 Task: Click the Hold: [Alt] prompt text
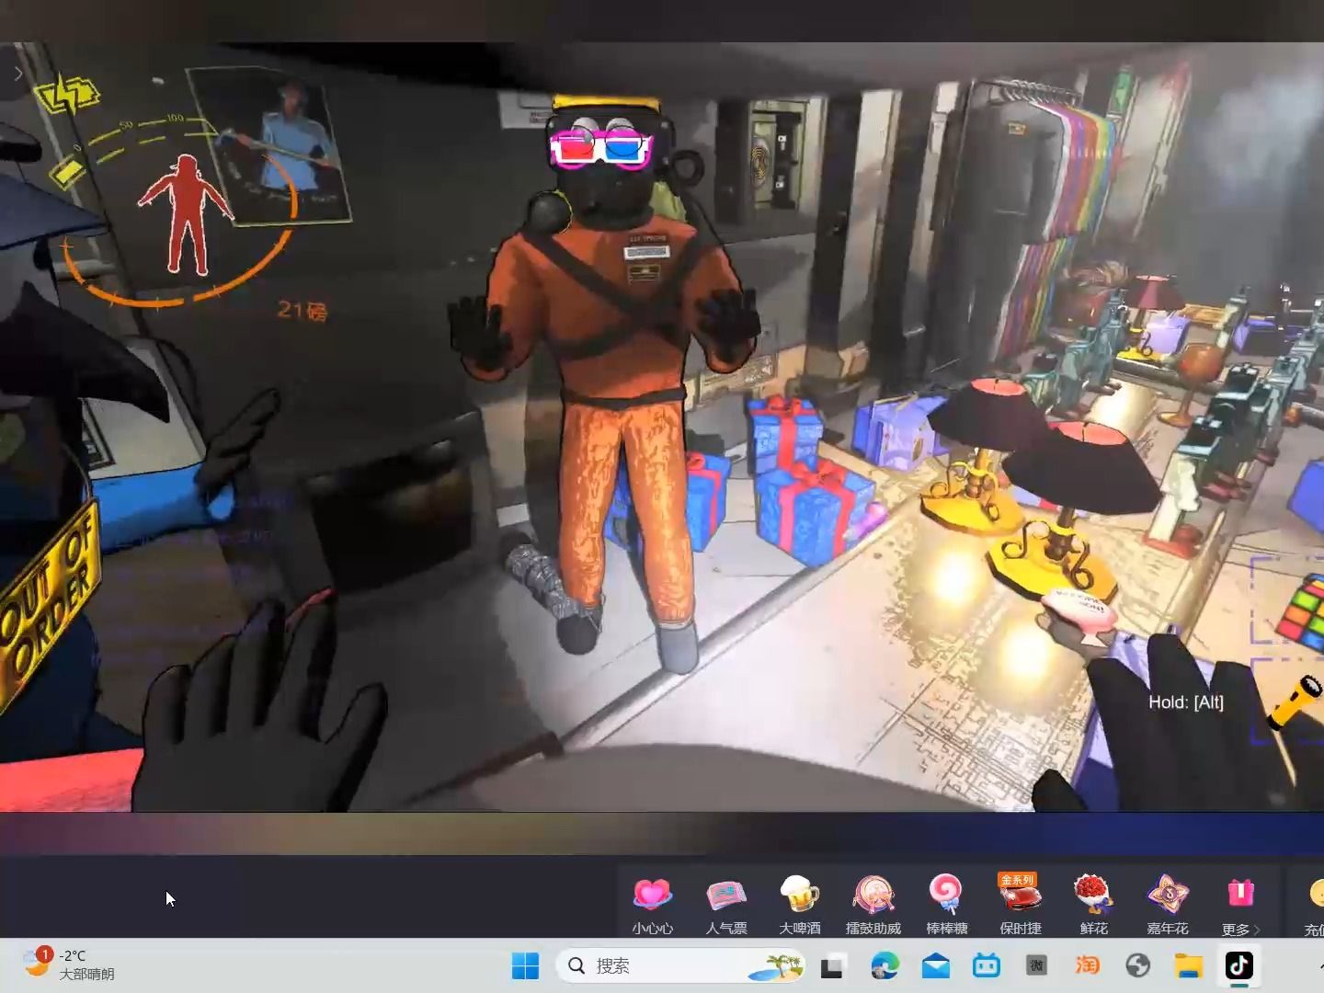click(1186, 702)
